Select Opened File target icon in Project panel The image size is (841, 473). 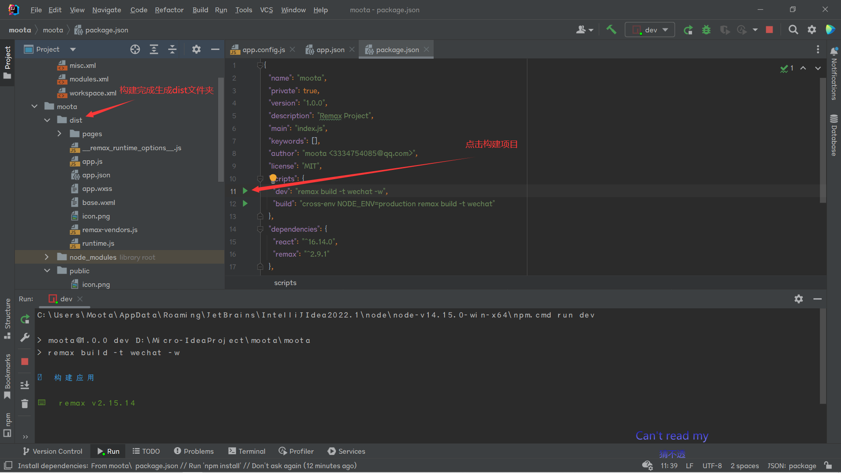(x=135, y=49)
